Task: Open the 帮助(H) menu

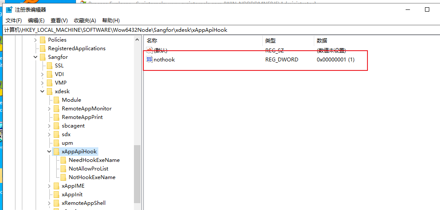Action: (111, 21)
